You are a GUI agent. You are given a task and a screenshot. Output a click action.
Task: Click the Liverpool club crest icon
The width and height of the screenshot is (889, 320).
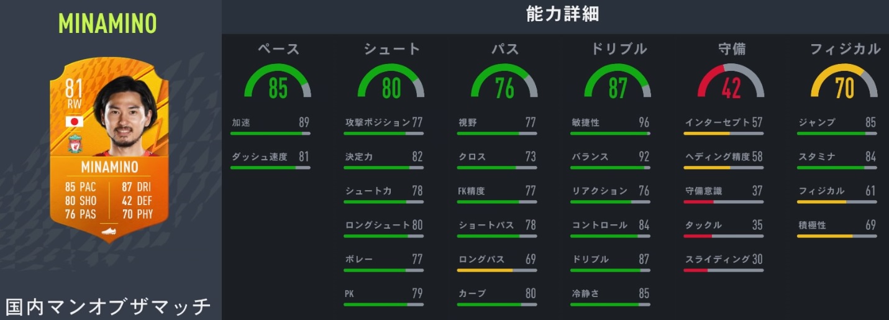click(75, 142)
